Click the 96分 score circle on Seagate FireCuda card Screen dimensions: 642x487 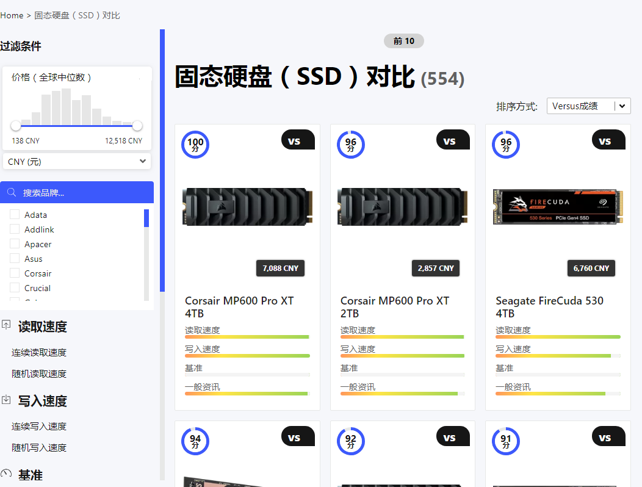point(506,145)
